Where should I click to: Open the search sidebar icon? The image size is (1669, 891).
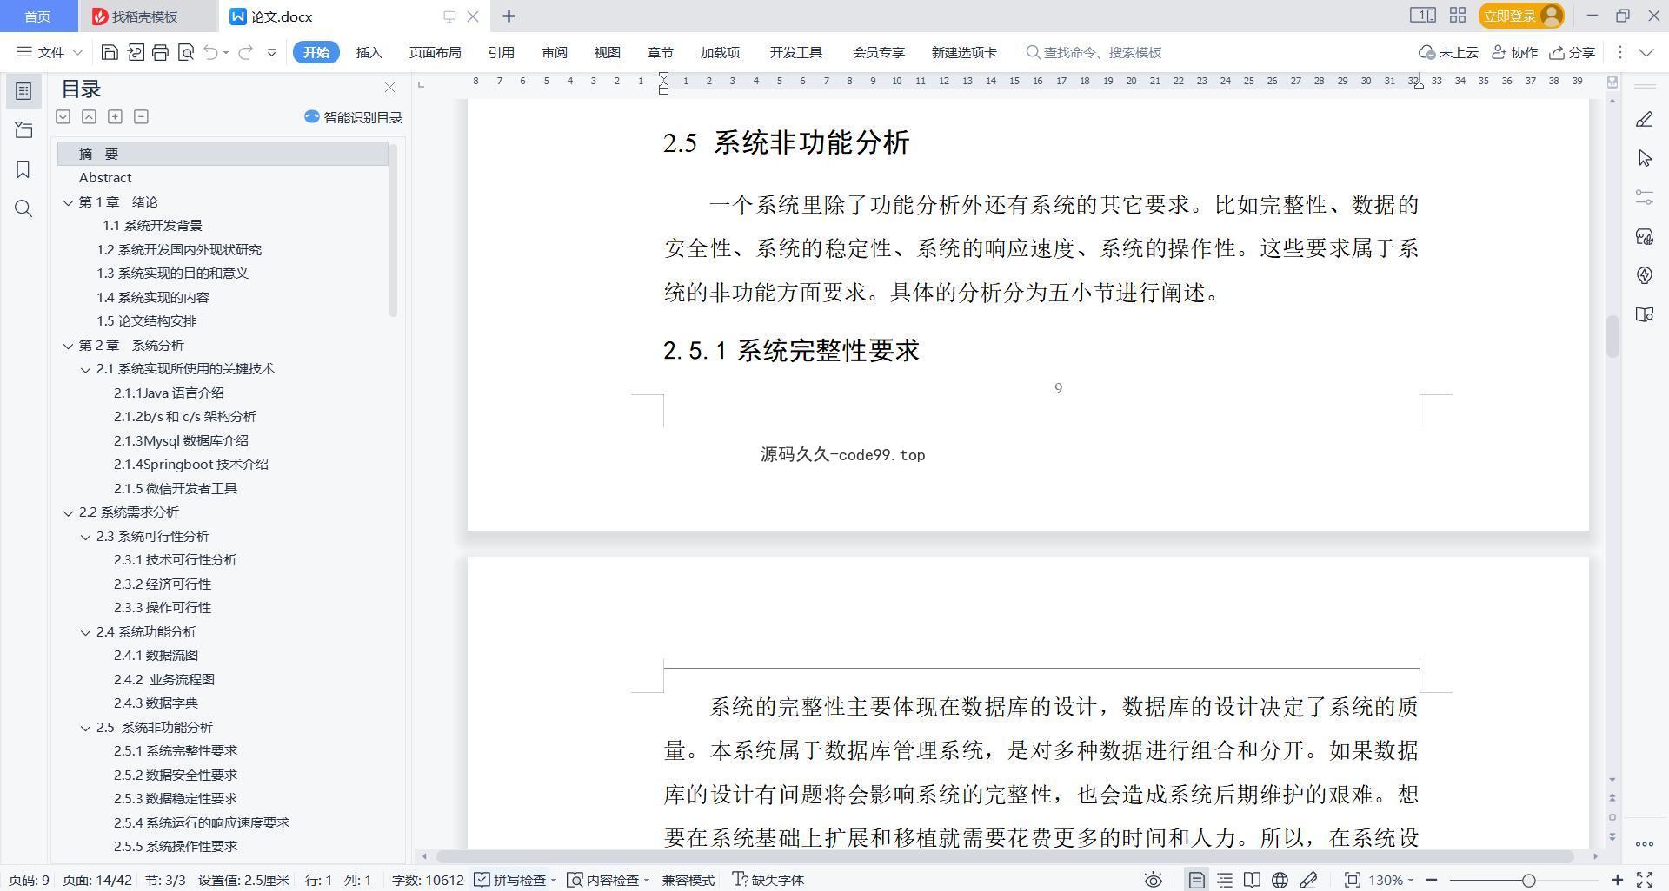23,208
